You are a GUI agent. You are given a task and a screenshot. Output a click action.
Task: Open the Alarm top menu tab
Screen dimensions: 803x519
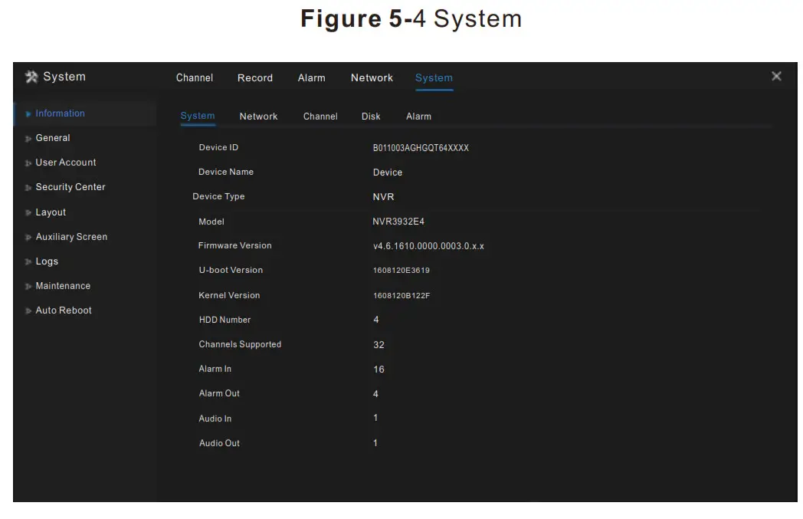(x=312, y=77)
